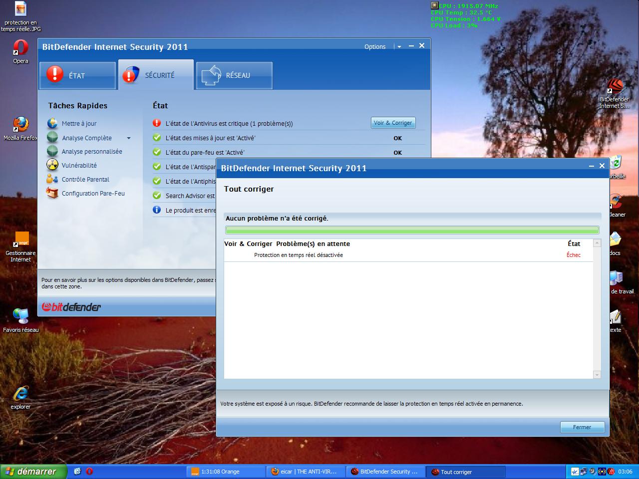Click Opera quick launch icon in taskbar
639x479 pixels.
(89, 471)
